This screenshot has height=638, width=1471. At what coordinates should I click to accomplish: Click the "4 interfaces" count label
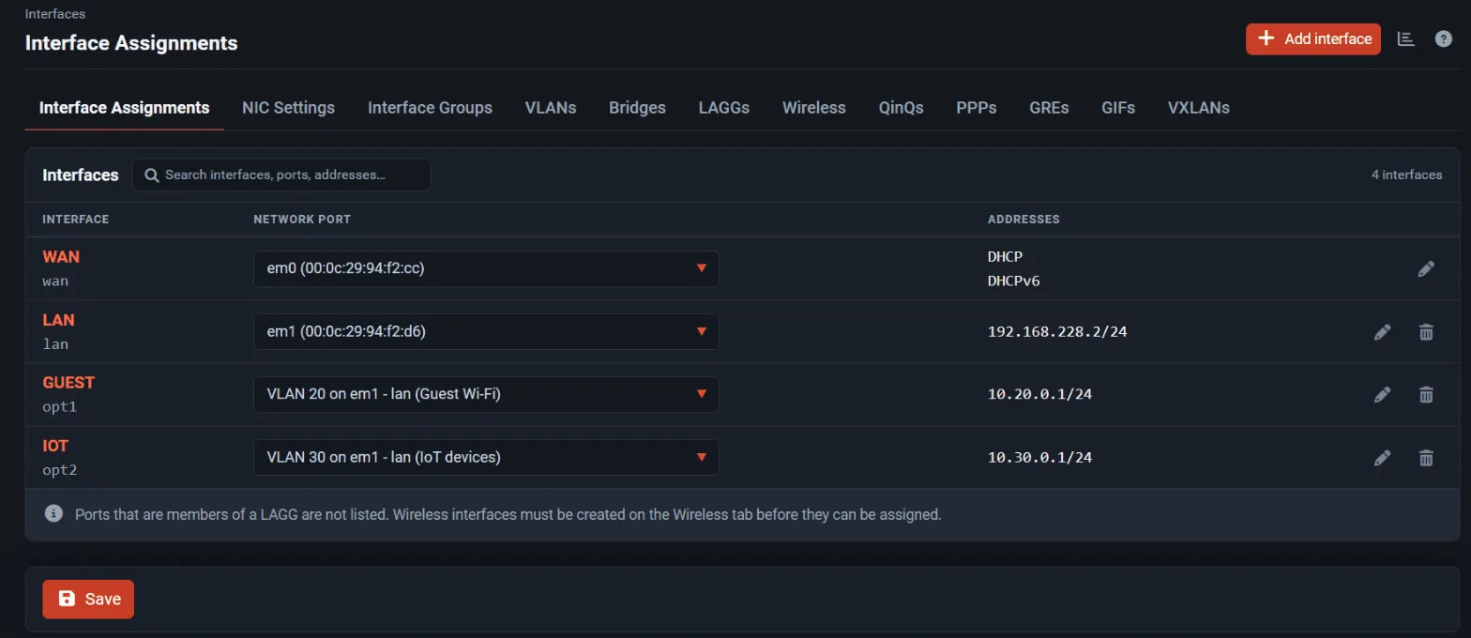(x=1407, y=175)
